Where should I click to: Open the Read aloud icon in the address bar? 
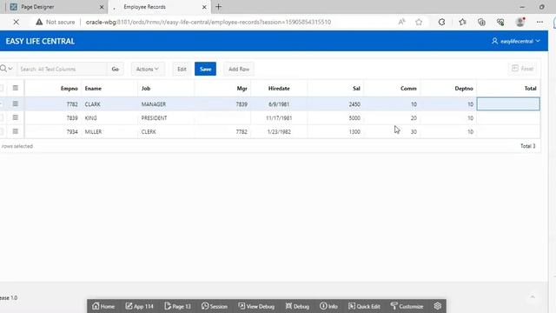click(401, 22)
